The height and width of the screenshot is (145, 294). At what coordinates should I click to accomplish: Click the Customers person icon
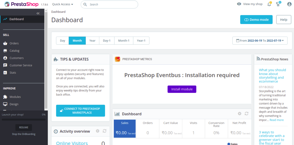5,58
